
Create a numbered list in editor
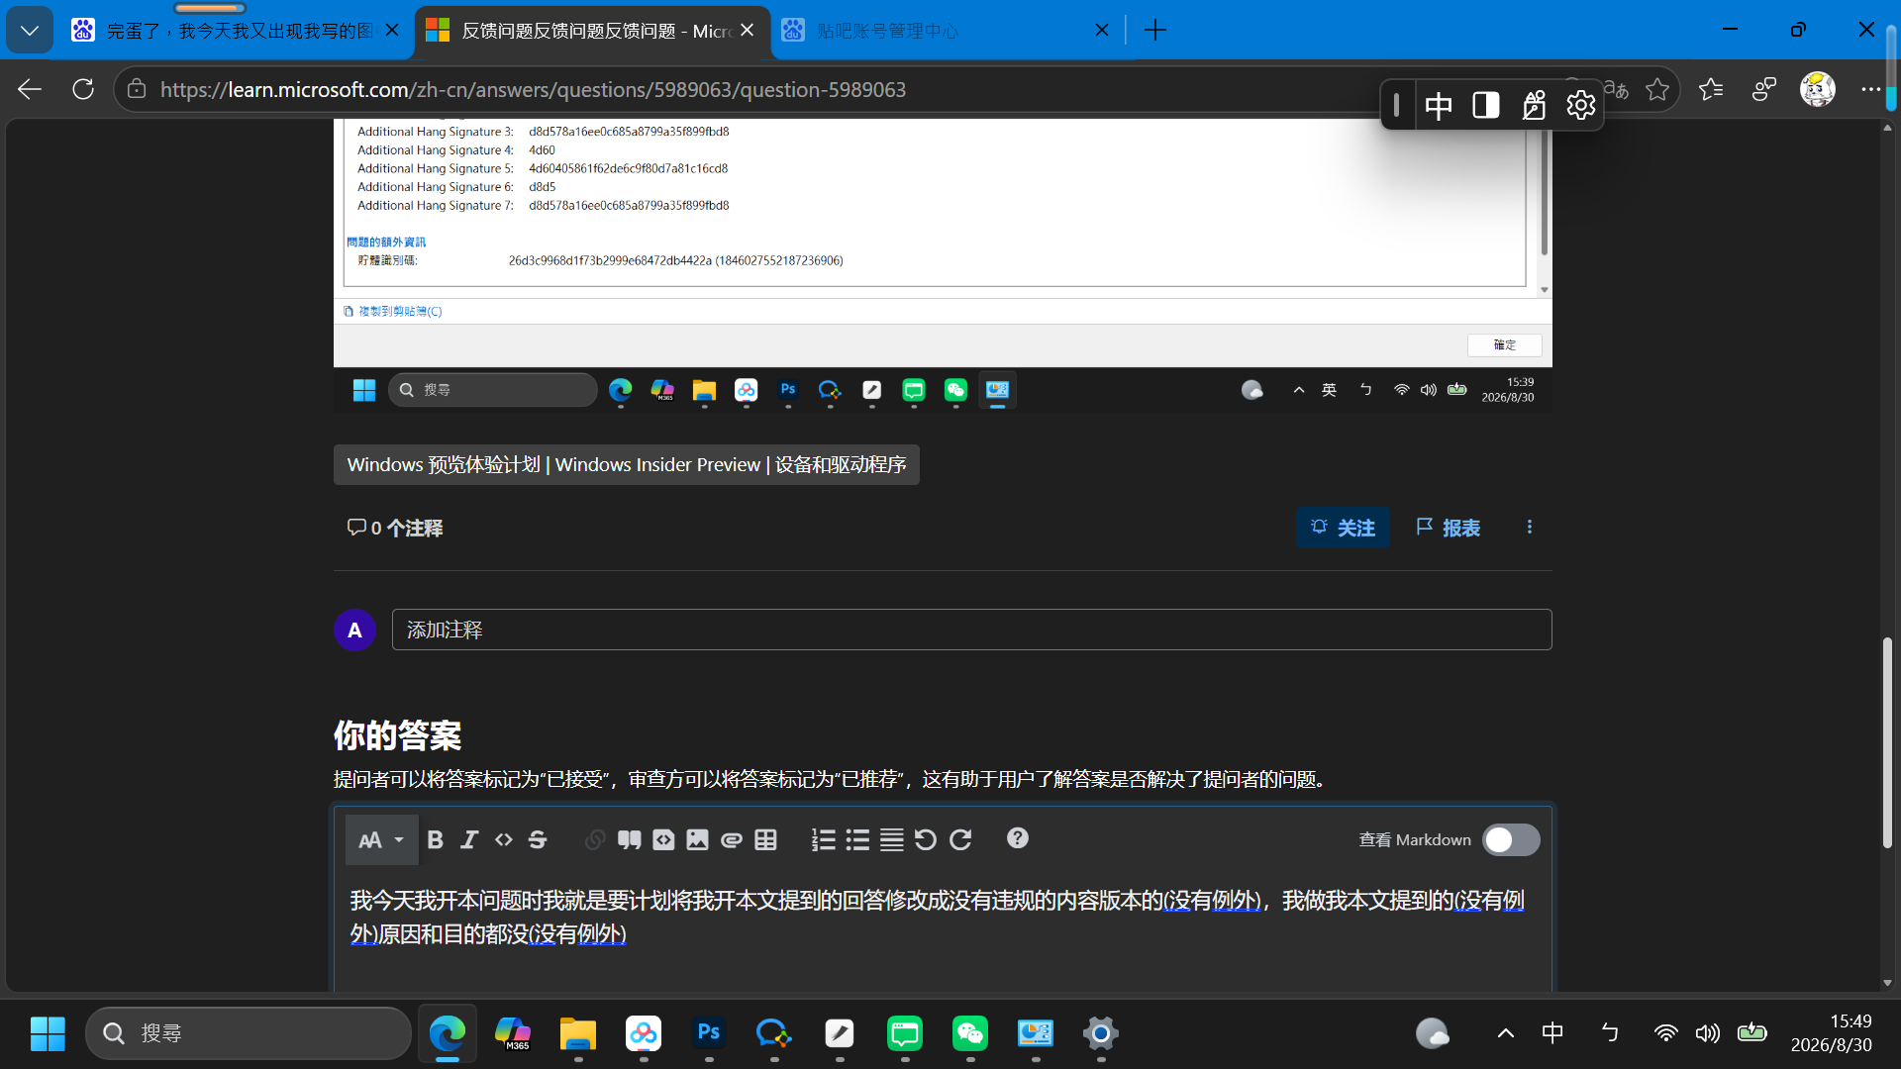tap(824, 839)
